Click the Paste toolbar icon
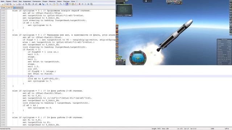The image size is (232, 130). [x=29, y=4]
